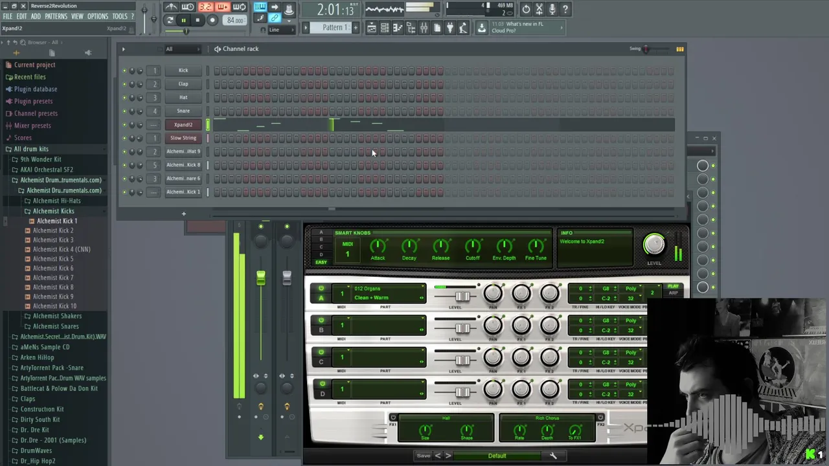Image resolution: width=829 pixels, height=466 pixels.
Task: Click the Slow String channel button
Action: [x=183, y=138]
